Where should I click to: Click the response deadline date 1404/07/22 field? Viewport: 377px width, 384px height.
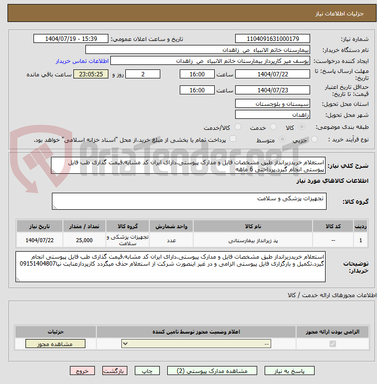pos(273,74)
